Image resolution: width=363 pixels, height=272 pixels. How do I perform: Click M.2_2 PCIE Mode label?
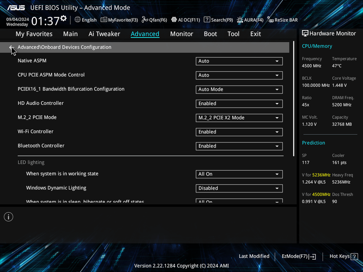pos(37,117)
